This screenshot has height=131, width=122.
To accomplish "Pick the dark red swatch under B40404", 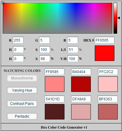I will pos(81,84).
